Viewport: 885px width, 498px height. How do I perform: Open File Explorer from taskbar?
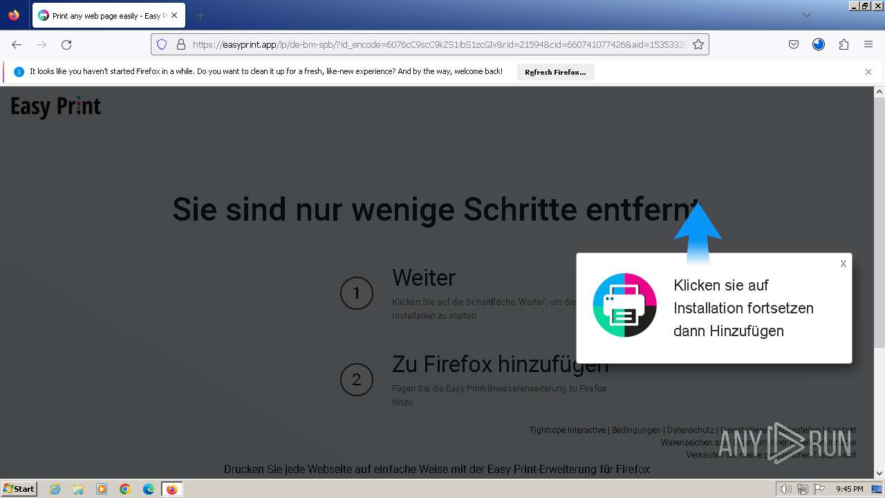click(x=78, y=489)
